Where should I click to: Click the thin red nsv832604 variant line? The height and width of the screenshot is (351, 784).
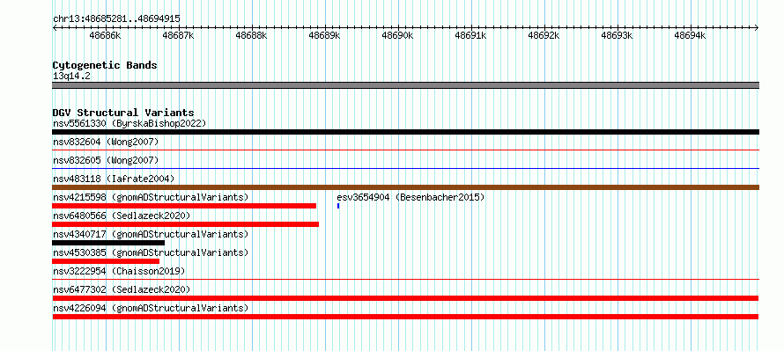pos(405,150)
